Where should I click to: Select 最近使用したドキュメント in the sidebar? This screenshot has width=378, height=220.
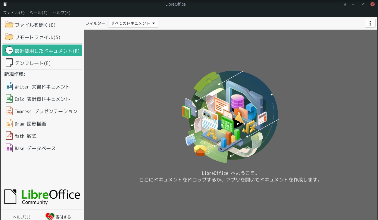pos(42,51)
